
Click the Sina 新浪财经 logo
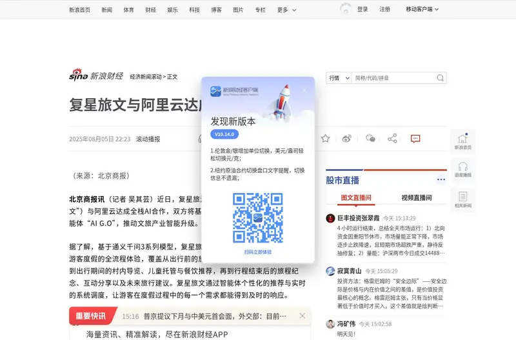(96, 75)
